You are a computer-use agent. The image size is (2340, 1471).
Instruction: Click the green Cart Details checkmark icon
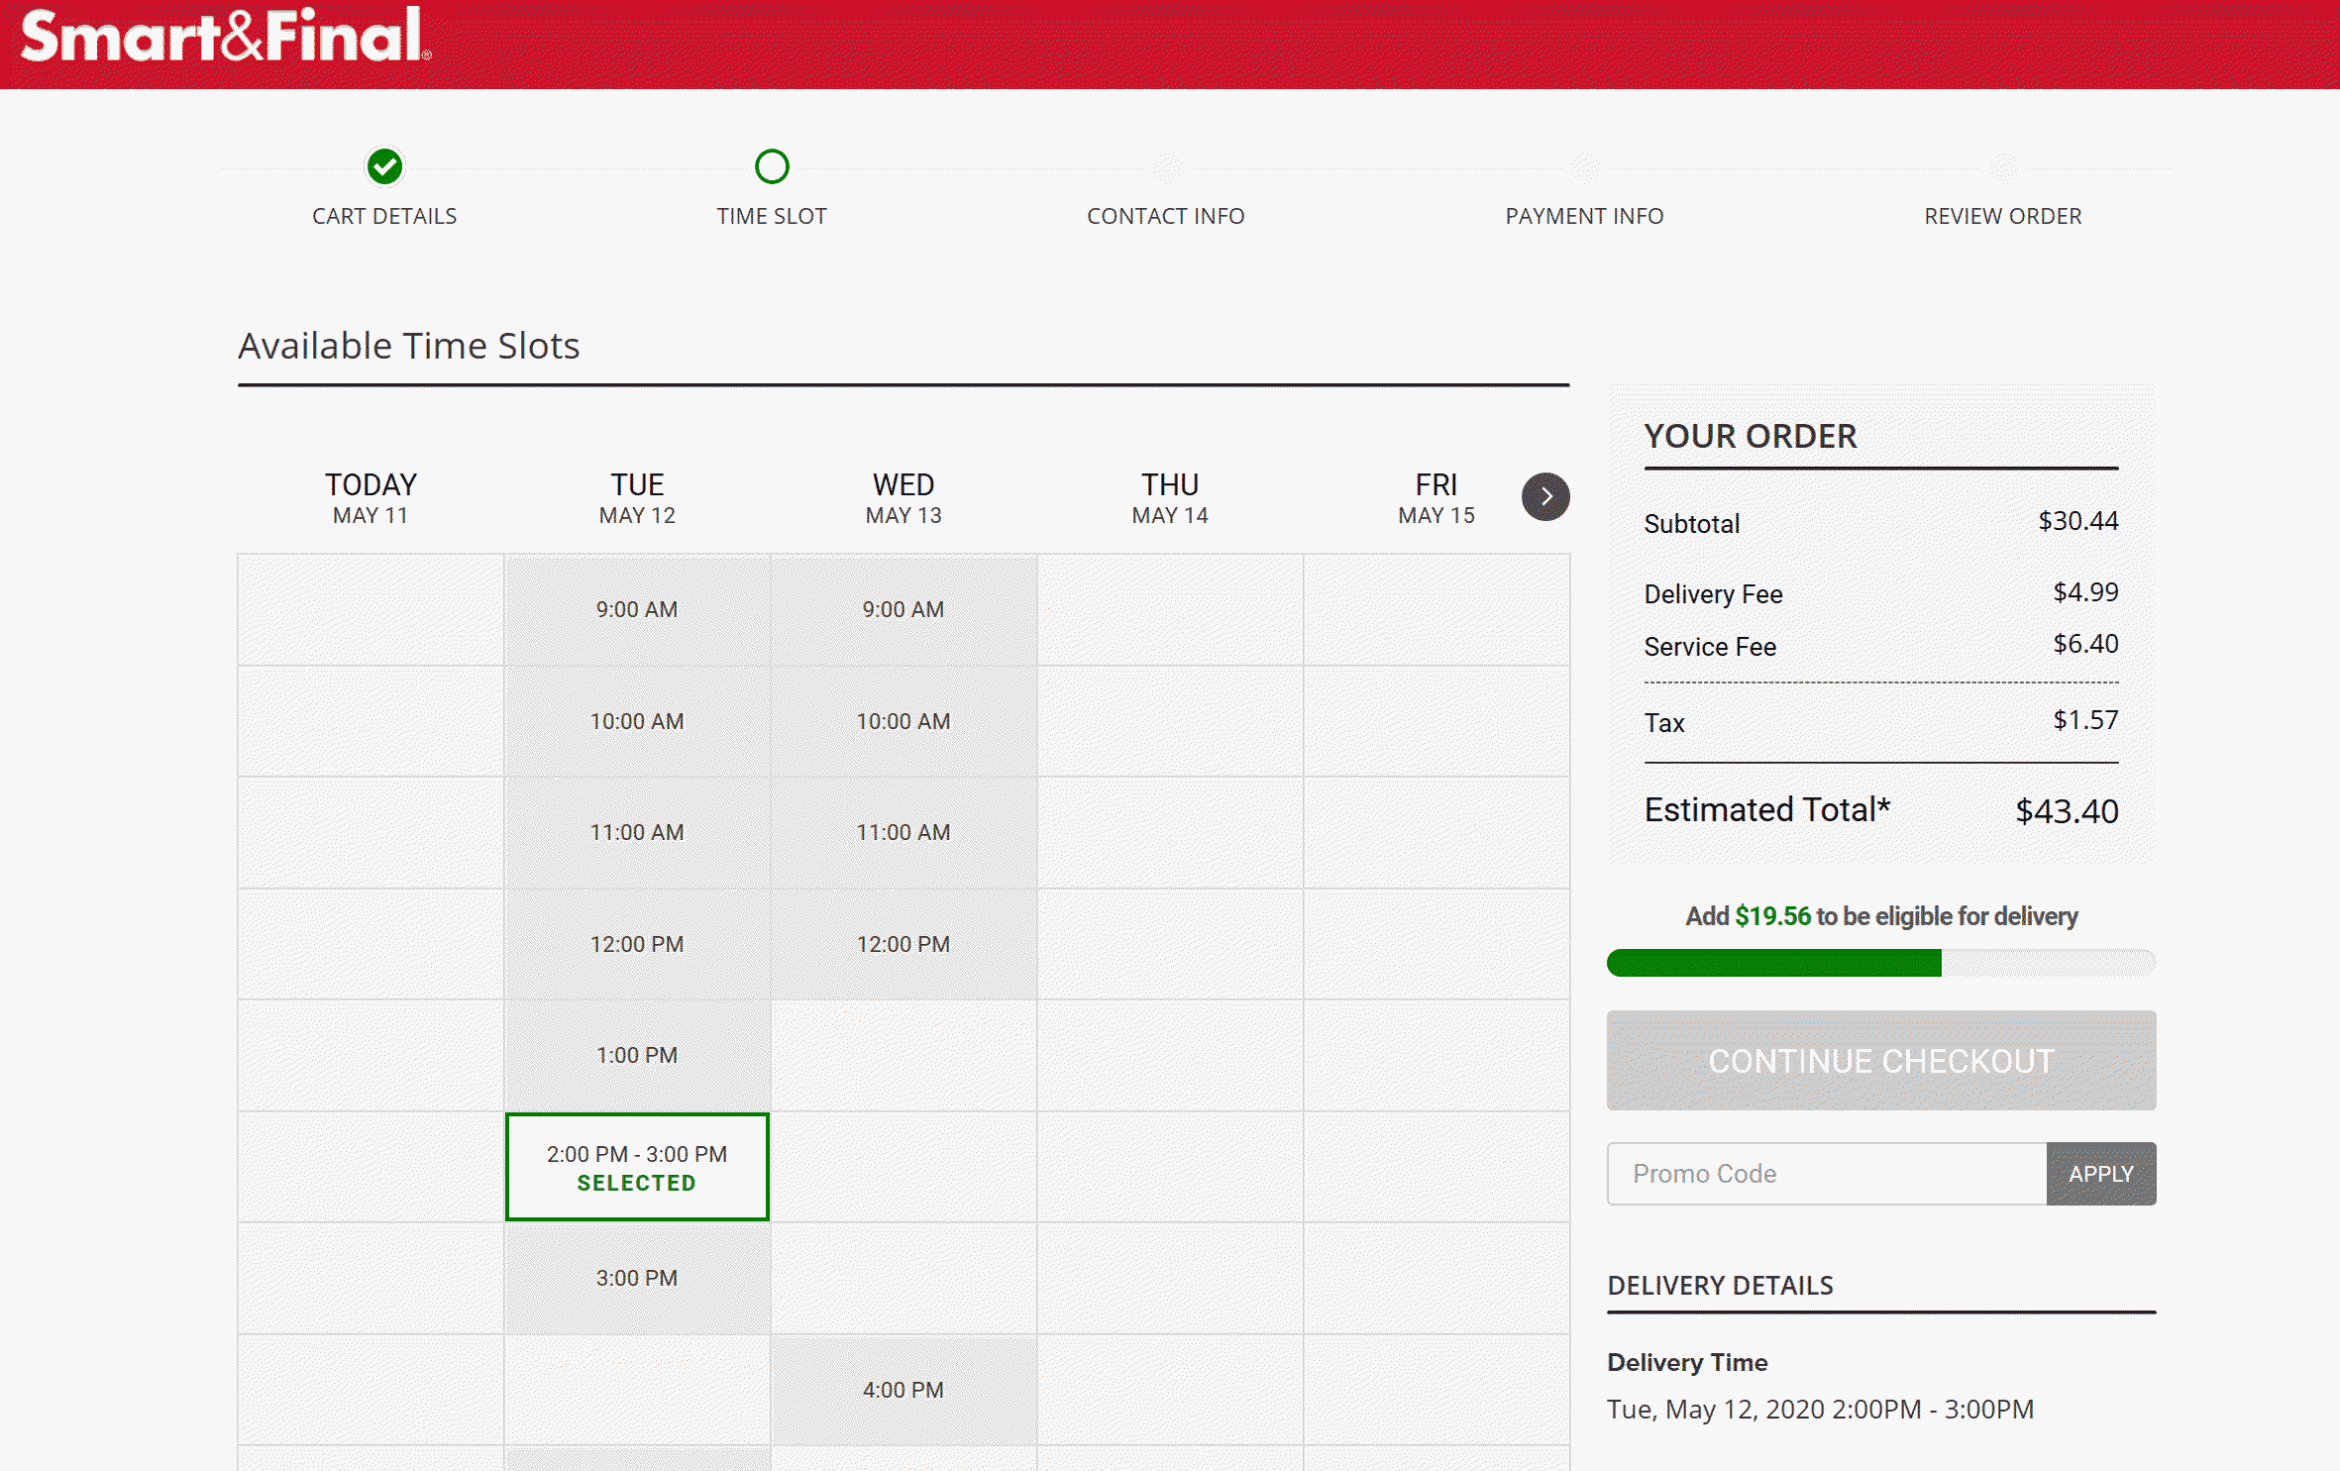tap(384, 166)
